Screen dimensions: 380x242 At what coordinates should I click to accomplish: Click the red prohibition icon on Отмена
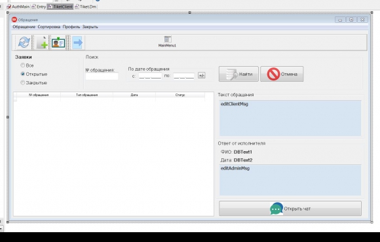tap(273, 74)
